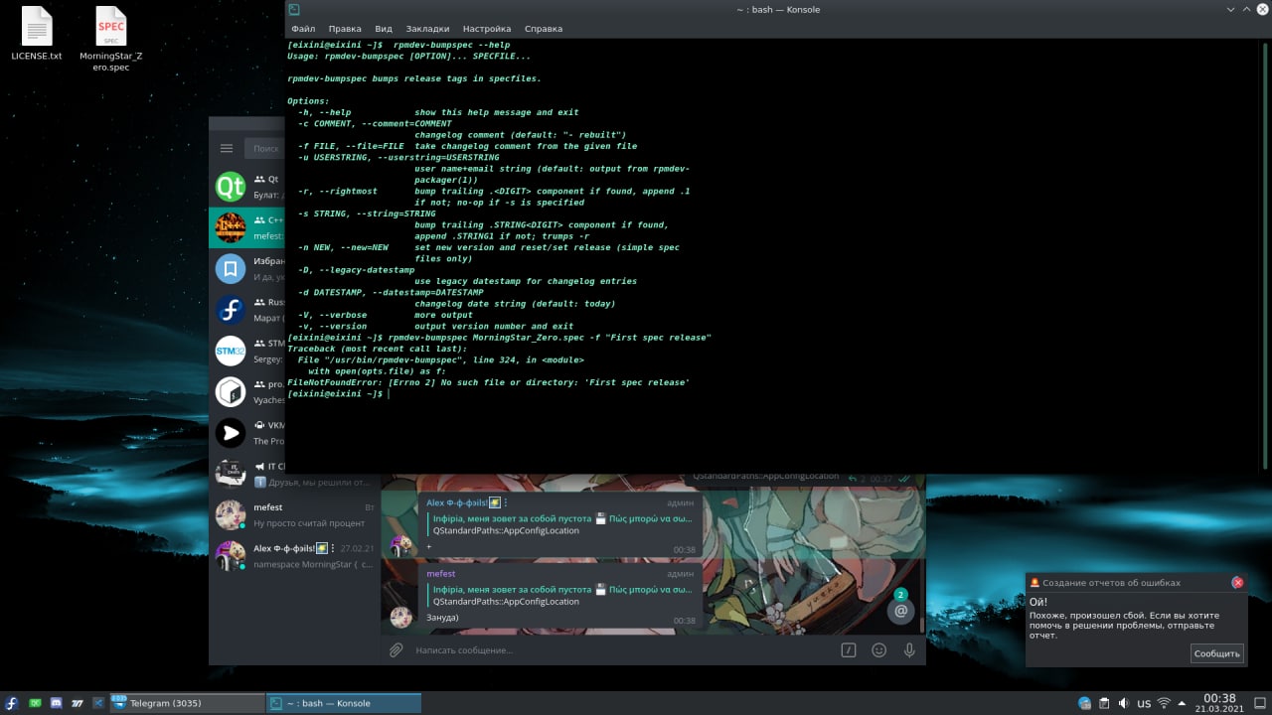Open the Wi-Fi network tray icon
Image resolution: width=1272 pixels, height=715 pixels.
point(1165,703)
